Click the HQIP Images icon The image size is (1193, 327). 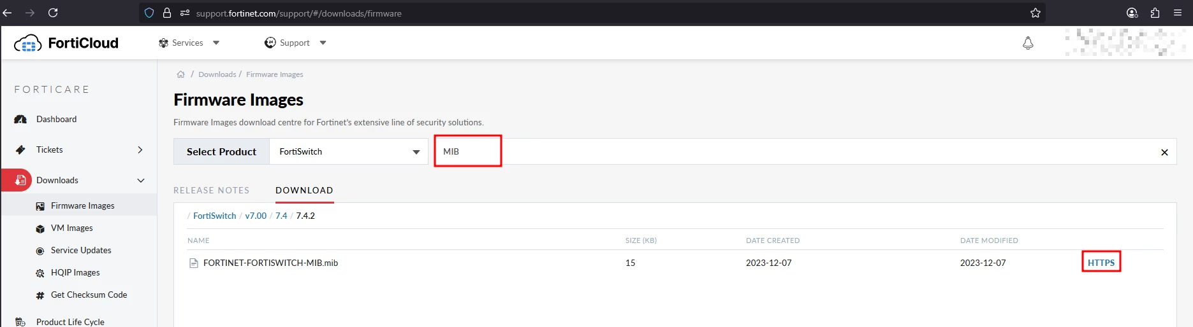tap(40, 273)
